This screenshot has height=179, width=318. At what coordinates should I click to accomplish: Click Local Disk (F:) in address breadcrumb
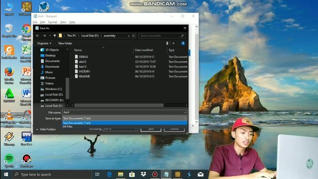90,36
